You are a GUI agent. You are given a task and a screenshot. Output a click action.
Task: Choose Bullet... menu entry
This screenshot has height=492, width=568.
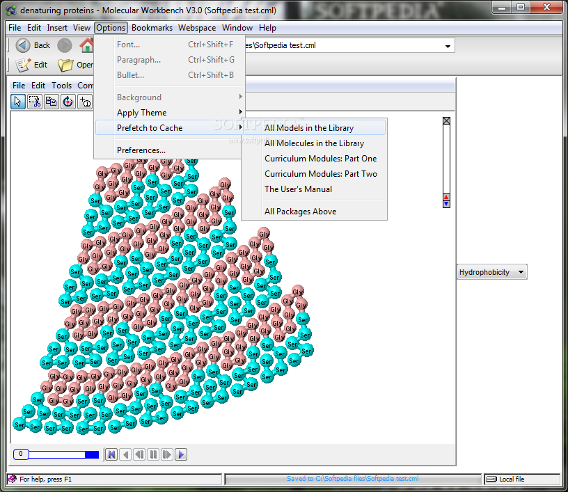point(169,75)
